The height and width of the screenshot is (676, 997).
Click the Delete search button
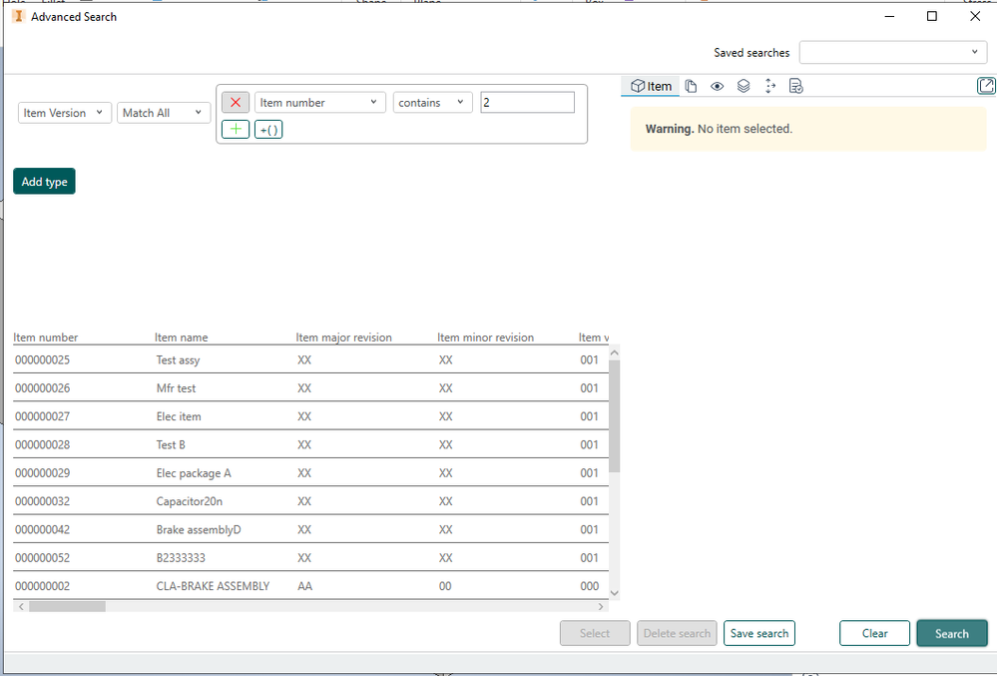[x=677, y=633]
